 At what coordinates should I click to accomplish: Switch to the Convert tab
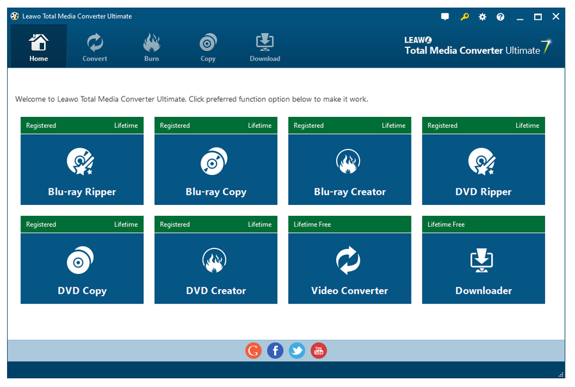95,48
